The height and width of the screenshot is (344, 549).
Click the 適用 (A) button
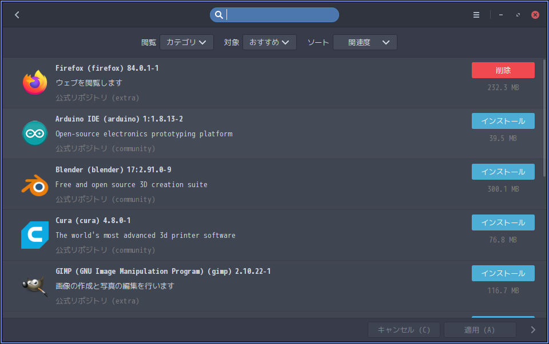point(480,330)
